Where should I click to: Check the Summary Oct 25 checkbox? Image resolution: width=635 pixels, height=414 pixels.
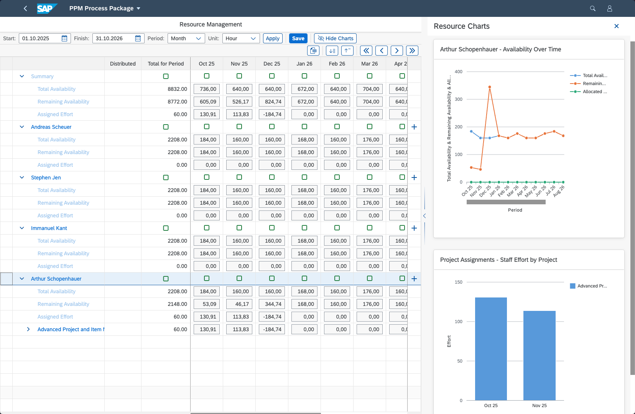pos(207,76)
